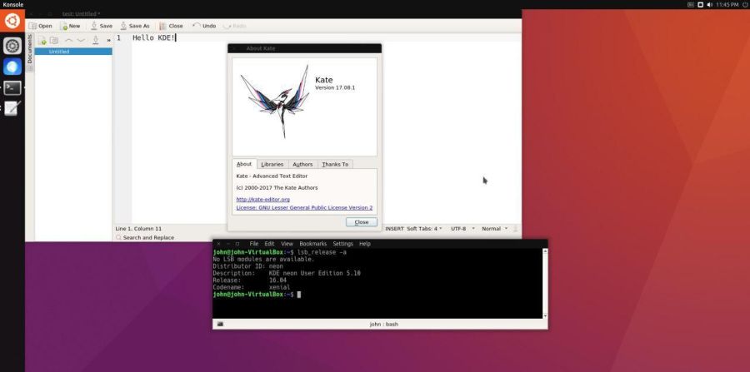This screenshot has width=750, height=372.
Task: Open the blue circle launcher application
Action: tap(12, 67)
